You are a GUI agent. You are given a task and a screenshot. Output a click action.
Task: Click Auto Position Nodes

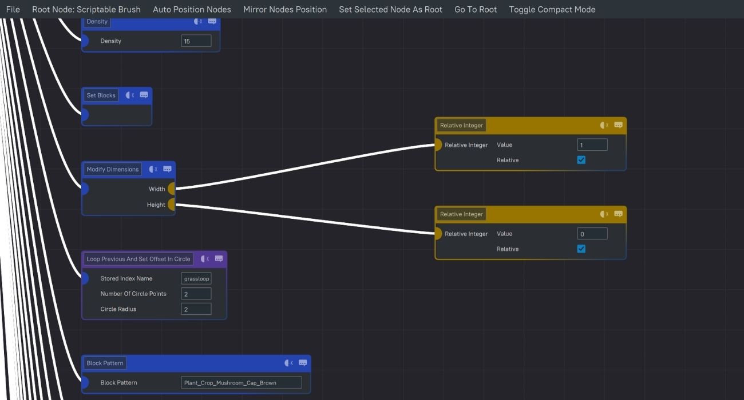click(192, 9)
